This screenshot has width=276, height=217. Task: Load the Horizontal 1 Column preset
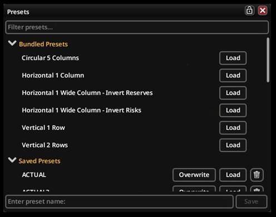click(x=233, y=76)
